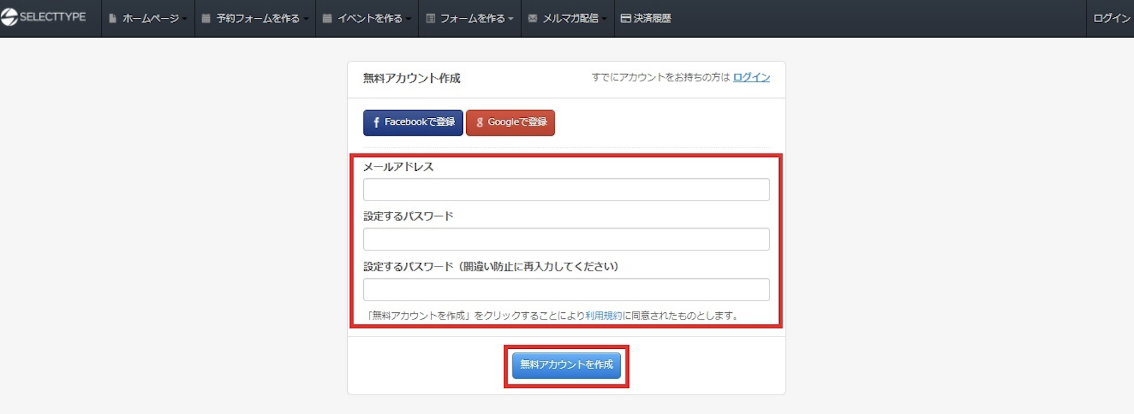Focus the メールアドレス input field
This screenshot has height=414, width=1134.
(566, 190)
